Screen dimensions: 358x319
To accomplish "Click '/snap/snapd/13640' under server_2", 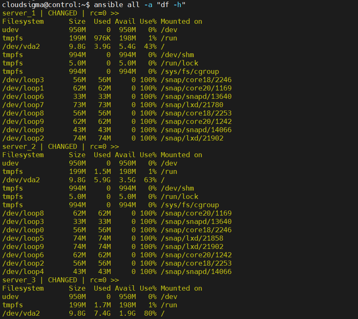I will [196, 221].
